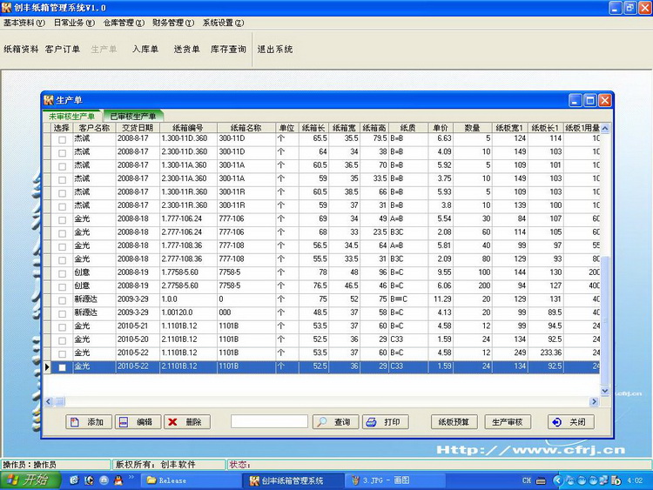Click the search text field beside 查询

[269, 422]
